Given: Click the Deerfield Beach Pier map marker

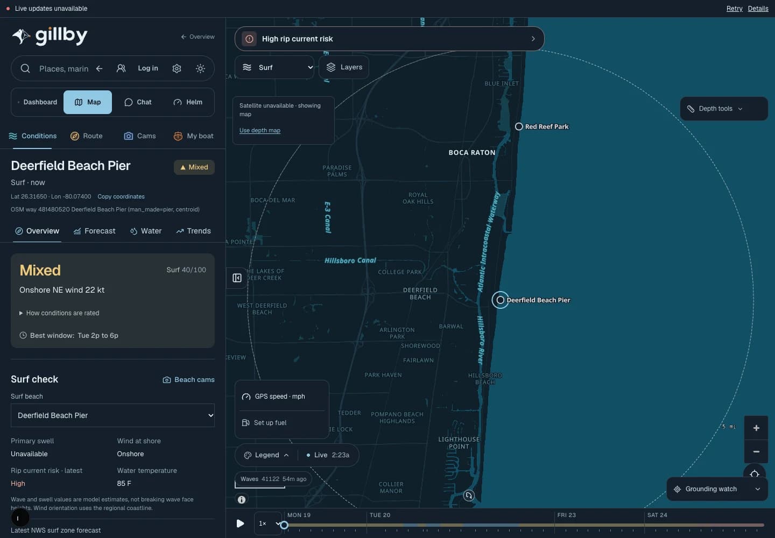Looking at the screenshot, I should pyautogui.click(x=501, y=300).
